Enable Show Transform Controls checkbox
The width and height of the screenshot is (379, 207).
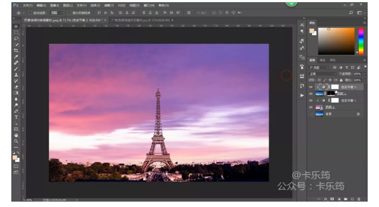(69, 12)
